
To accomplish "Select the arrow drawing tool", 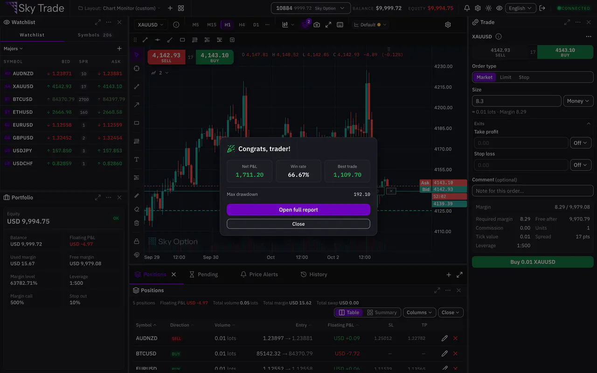I will click(137, 105).
